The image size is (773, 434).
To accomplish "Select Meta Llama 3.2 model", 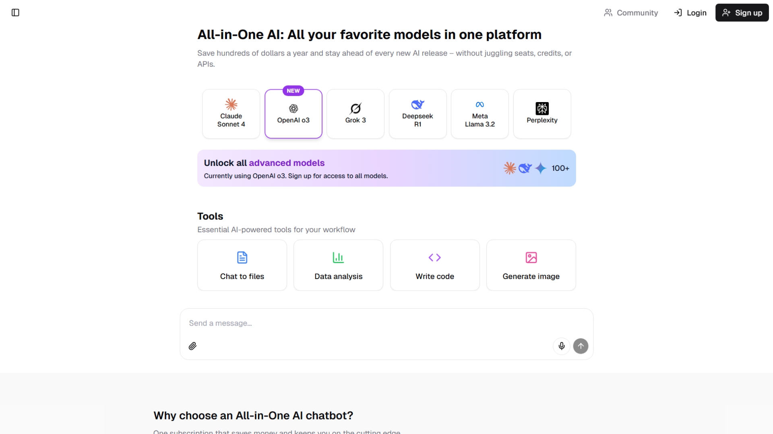I will (480, 114).
